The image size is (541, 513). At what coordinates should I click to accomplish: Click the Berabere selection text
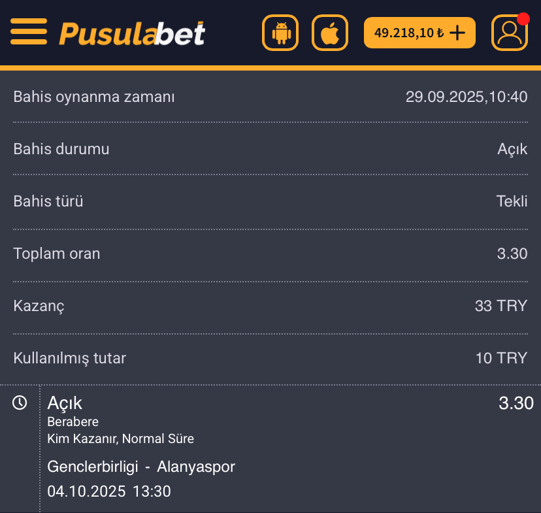[x=73, y=422]
